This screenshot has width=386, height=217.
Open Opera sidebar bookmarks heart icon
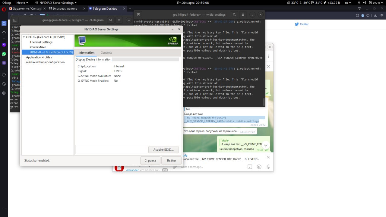[x=4, y=75]
